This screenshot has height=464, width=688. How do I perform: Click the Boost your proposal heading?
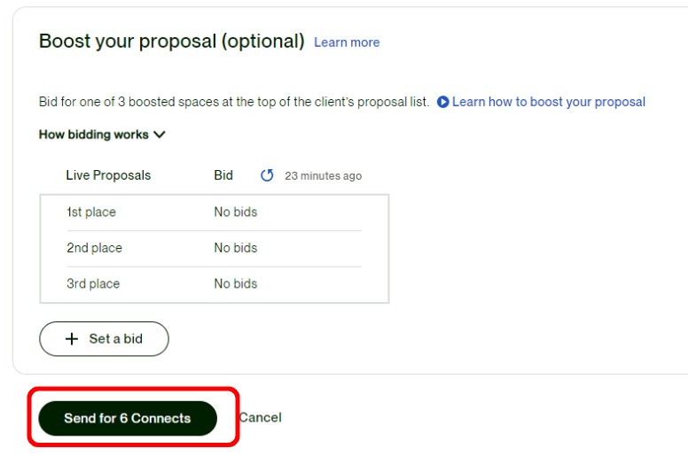coord(172,42)
